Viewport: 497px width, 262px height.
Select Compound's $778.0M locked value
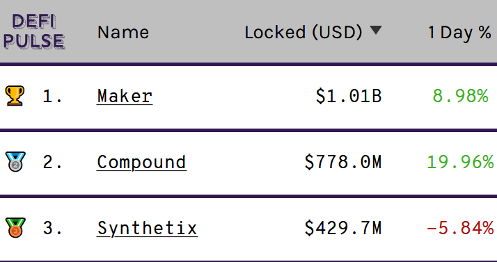point(343,162)
